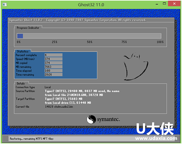Click the MB remaining value field
The image size is (182, 144).
54,67
